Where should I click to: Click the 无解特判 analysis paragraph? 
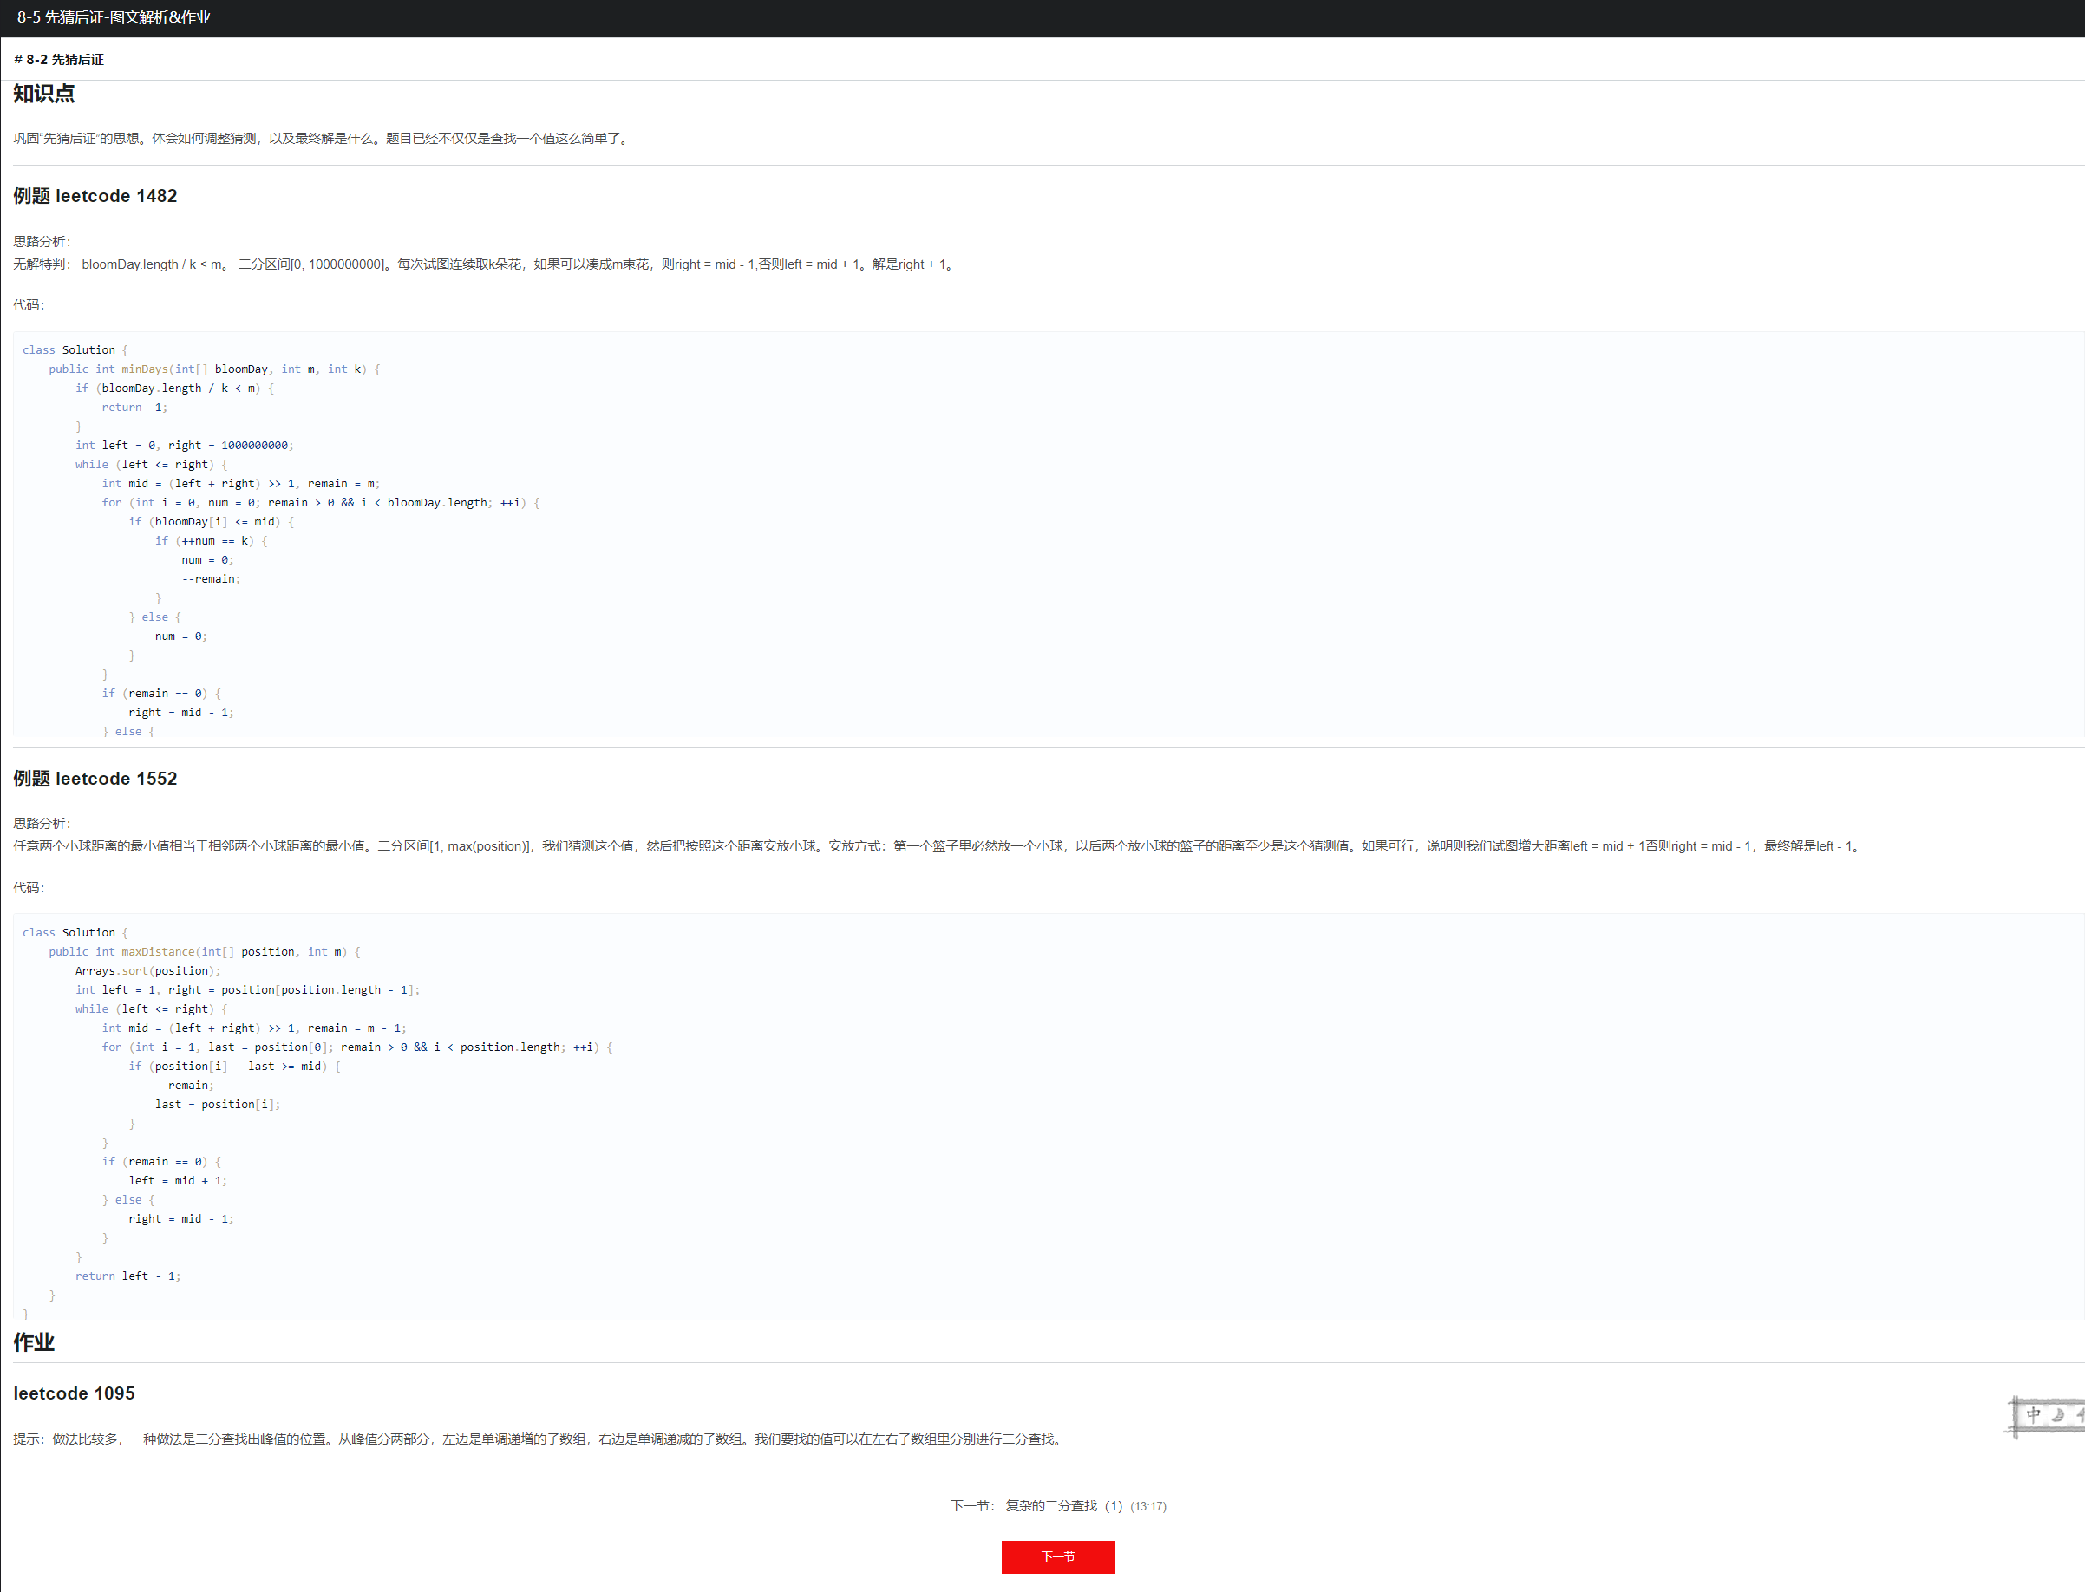[x=483, y=264]
